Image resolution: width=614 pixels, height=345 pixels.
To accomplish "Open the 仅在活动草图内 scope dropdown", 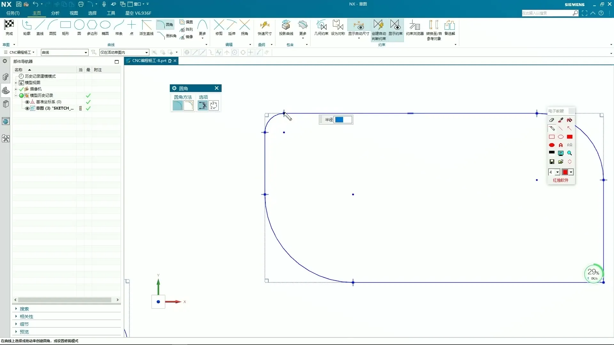I will (146, 52).
